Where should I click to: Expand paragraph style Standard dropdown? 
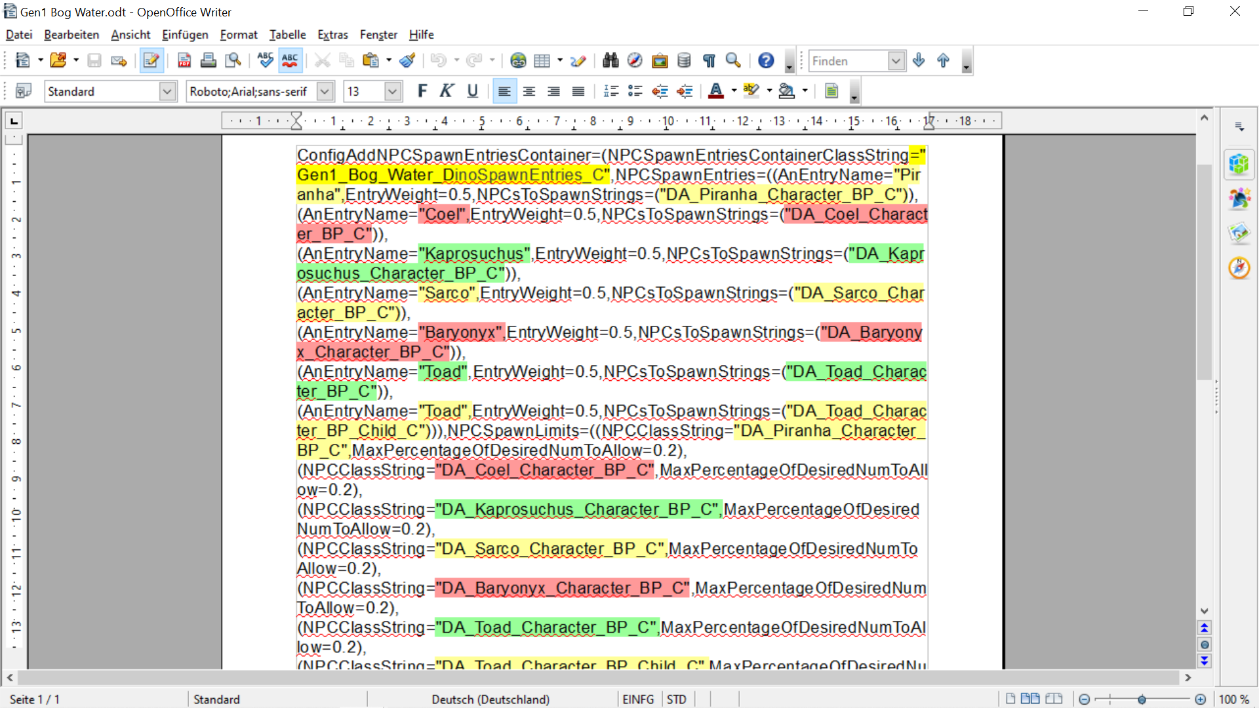point(167,91)
